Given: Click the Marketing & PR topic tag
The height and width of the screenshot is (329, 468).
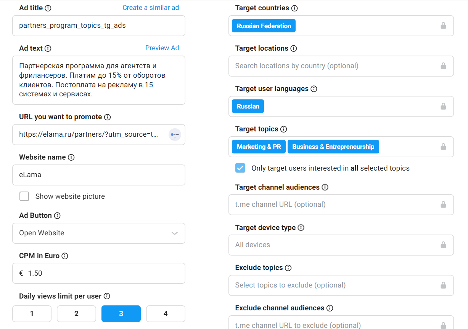Looking at the screenshot, I should pos(259,147).
